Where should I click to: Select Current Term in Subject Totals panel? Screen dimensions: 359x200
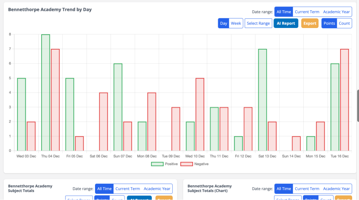pyautogui.click(x=128, y=189)
